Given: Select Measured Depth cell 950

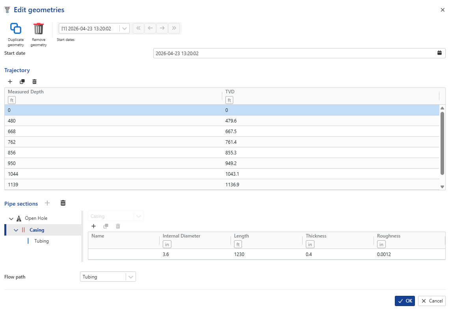Looking at the screenshot, I should (x=113, y=163).
